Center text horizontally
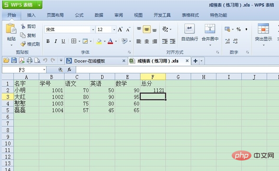Viewport: 279px width, 171px height. click(146, 41)
